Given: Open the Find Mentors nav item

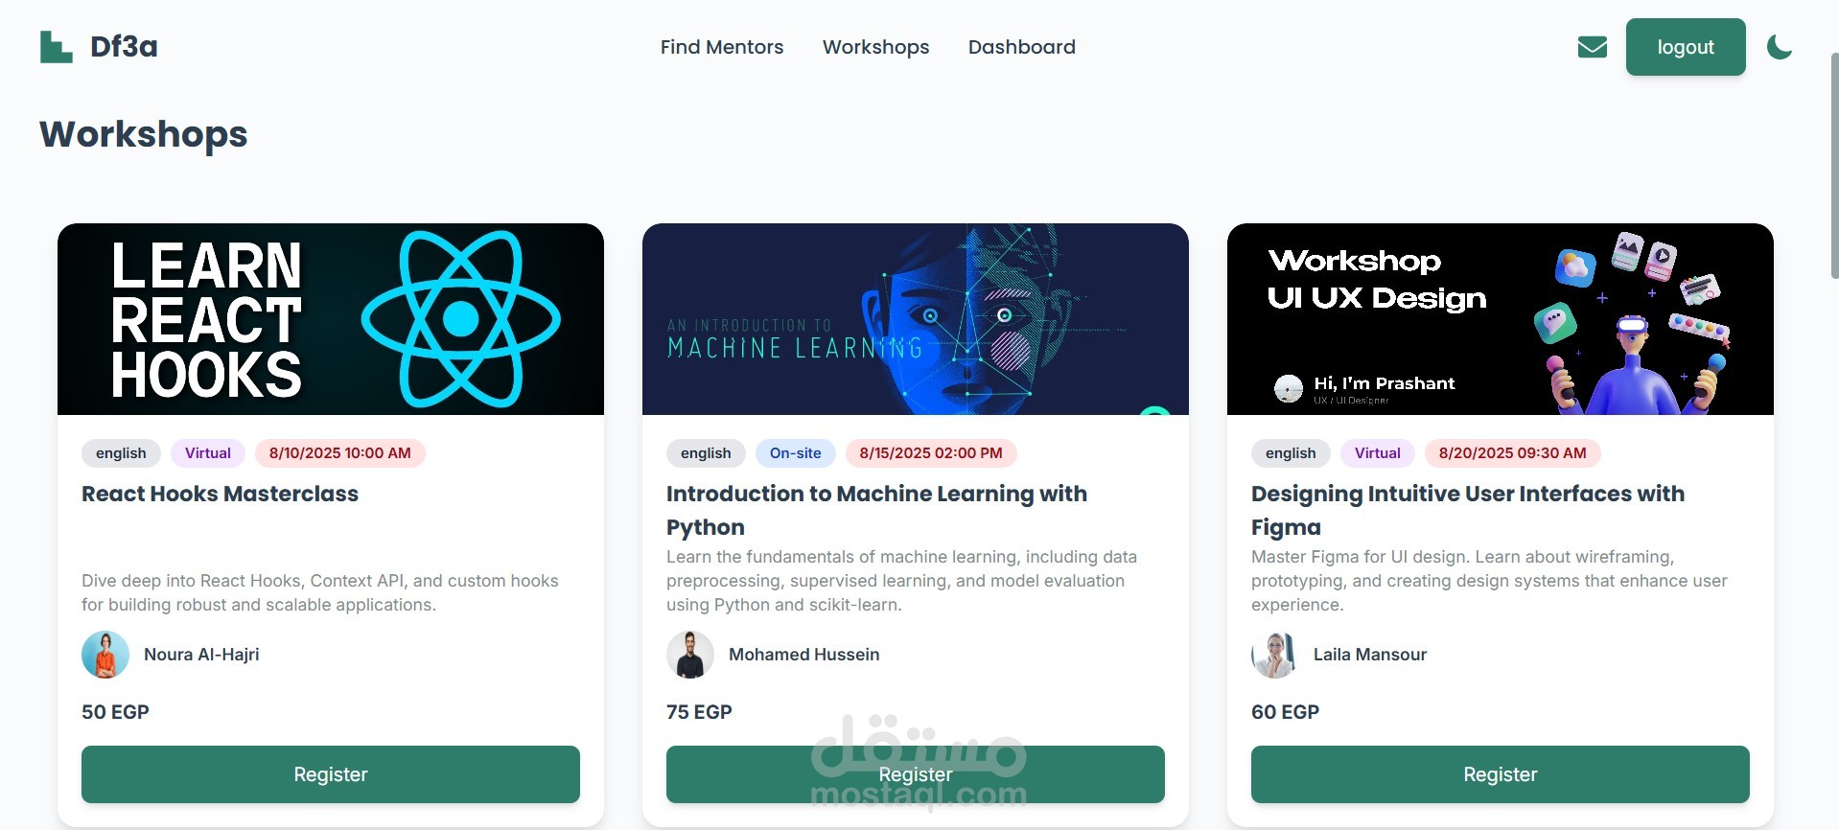Looking at the screenshot, I should click(x=722, y=47).
